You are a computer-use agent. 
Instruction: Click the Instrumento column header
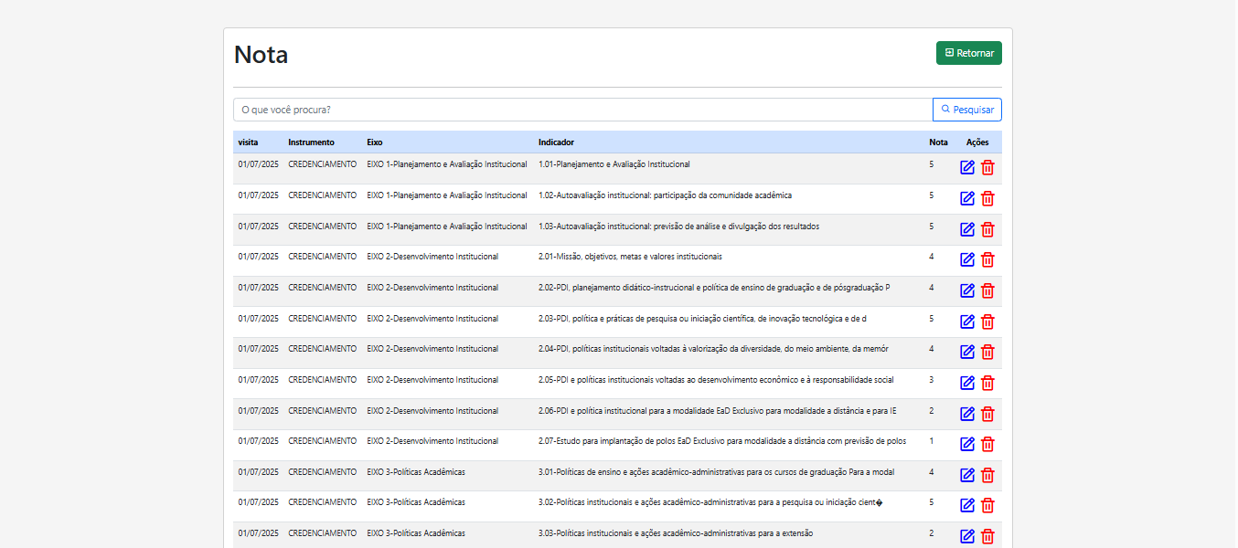[311, 142]
